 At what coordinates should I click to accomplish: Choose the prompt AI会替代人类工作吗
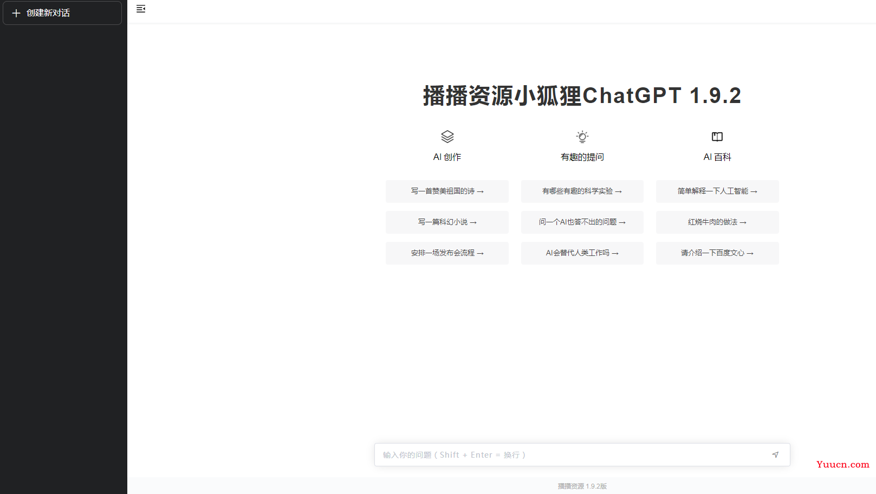click(x=582, y=253)
